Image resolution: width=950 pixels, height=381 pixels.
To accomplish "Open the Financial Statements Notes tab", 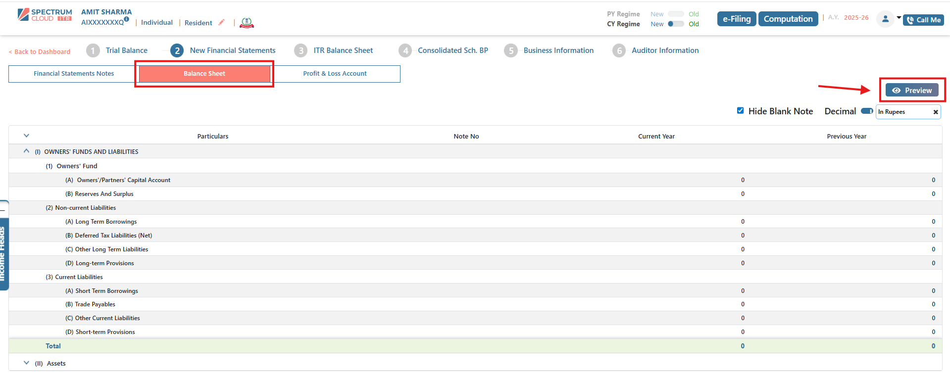I will click(x=74, y=74).
